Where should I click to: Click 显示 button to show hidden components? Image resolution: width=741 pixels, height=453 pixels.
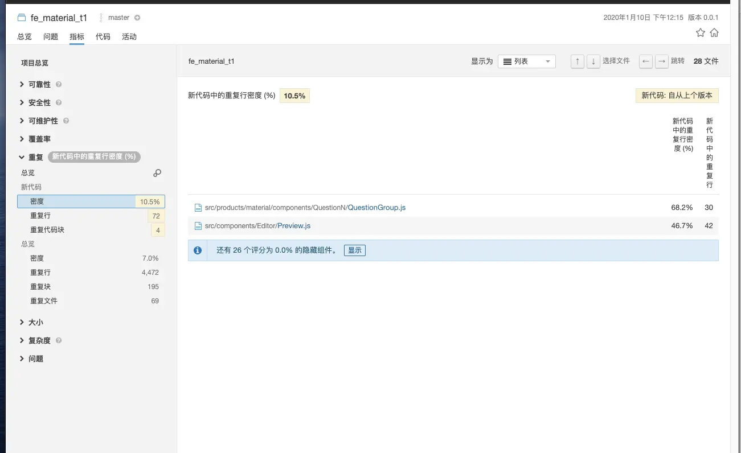[x=355, y=250]
